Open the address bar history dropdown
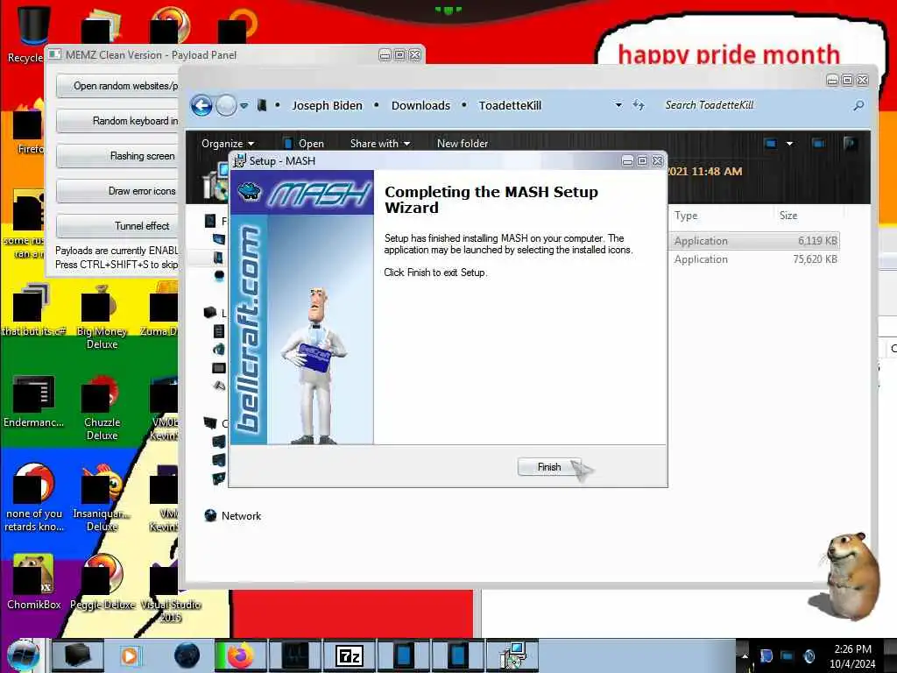This screenshot has height=673, width=897. tap(618, 105)
